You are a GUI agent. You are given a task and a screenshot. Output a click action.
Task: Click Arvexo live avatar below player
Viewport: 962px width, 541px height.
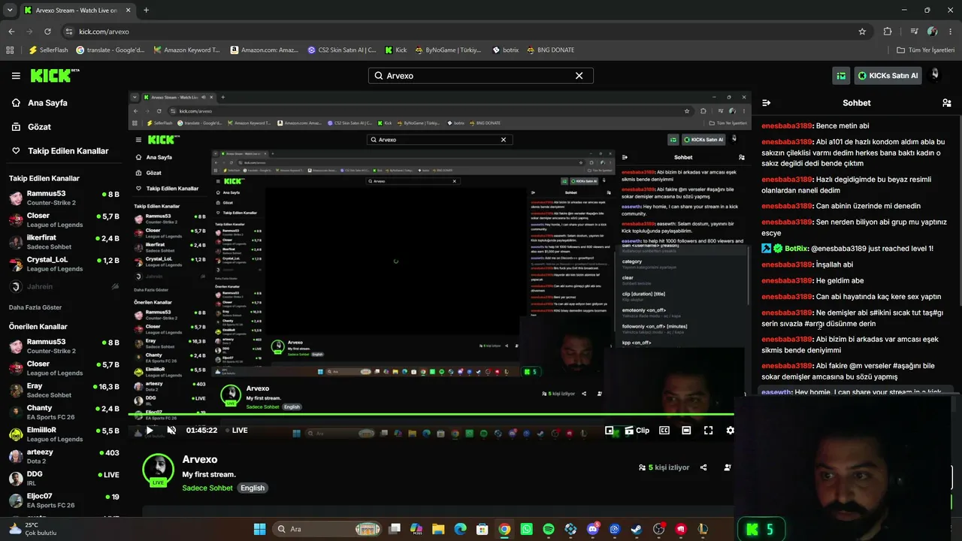[x=158, y=470]
